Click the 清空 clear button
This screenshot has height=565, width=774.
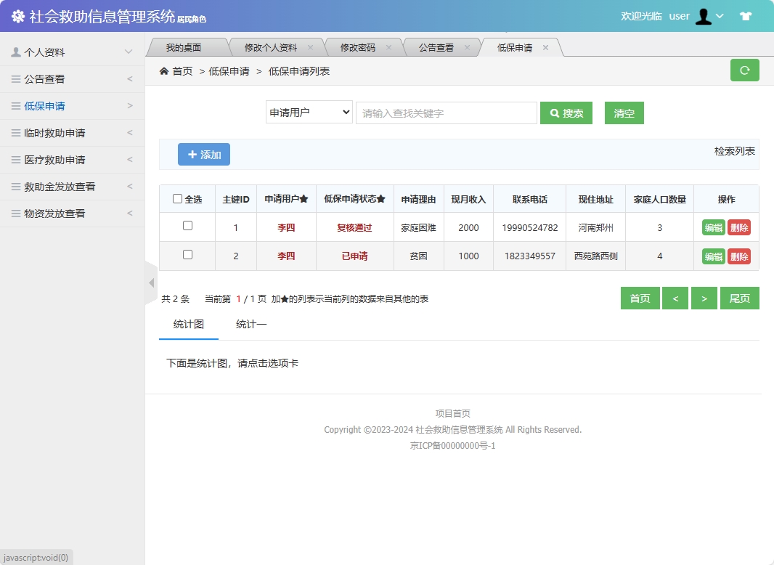click(624, 113)
